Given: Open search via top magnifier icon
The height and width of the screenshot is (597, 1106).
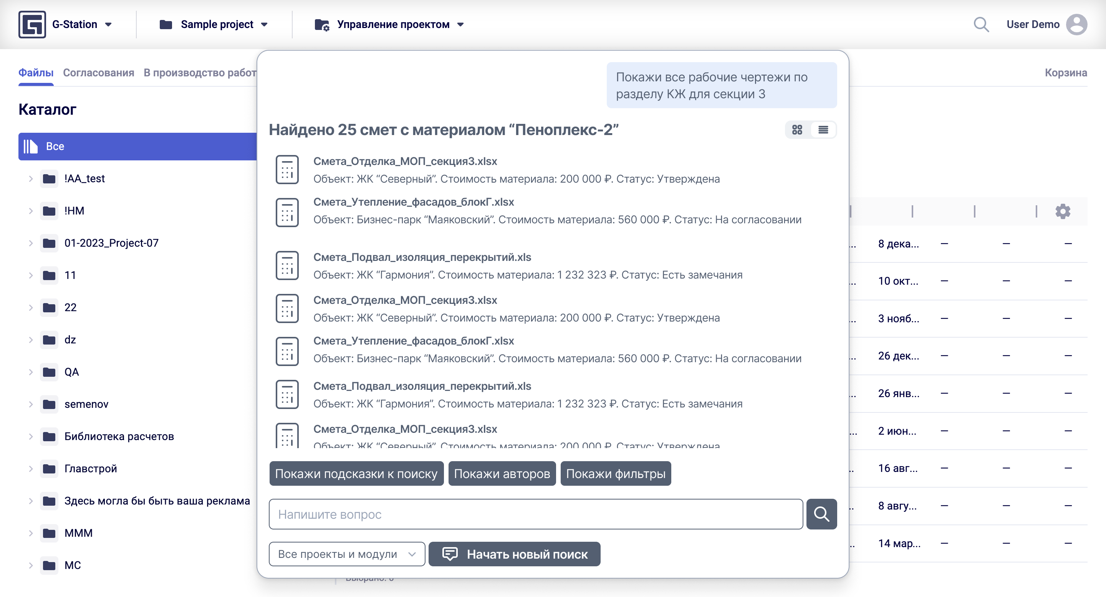Looking at the screenshot, I should pyautogui.click(x=981, y=25).
